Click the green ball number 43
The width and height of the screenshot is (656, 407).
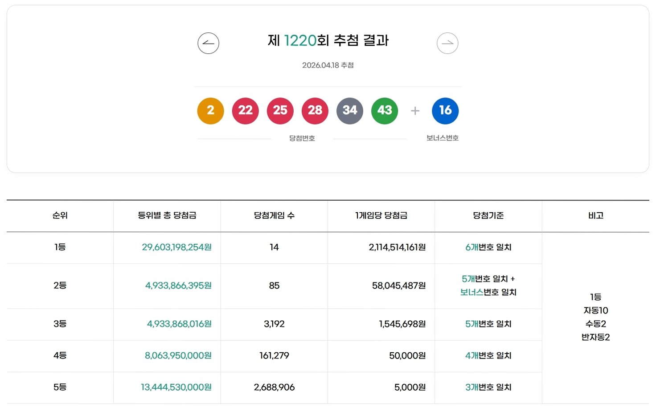[384, 111]
